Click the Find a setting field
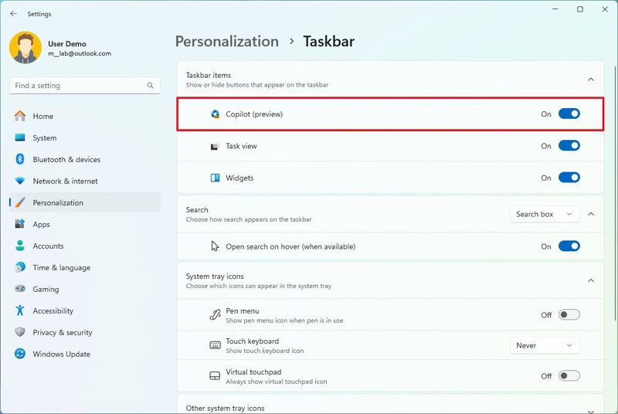 coord(85,86)
